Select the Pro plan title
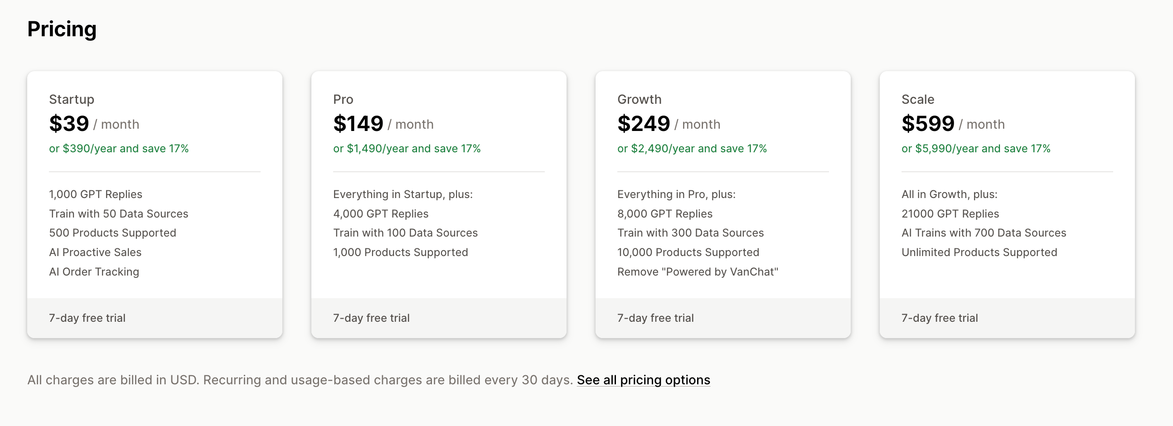Screen dimensions: 1173x426 click(x=343, y=99)
